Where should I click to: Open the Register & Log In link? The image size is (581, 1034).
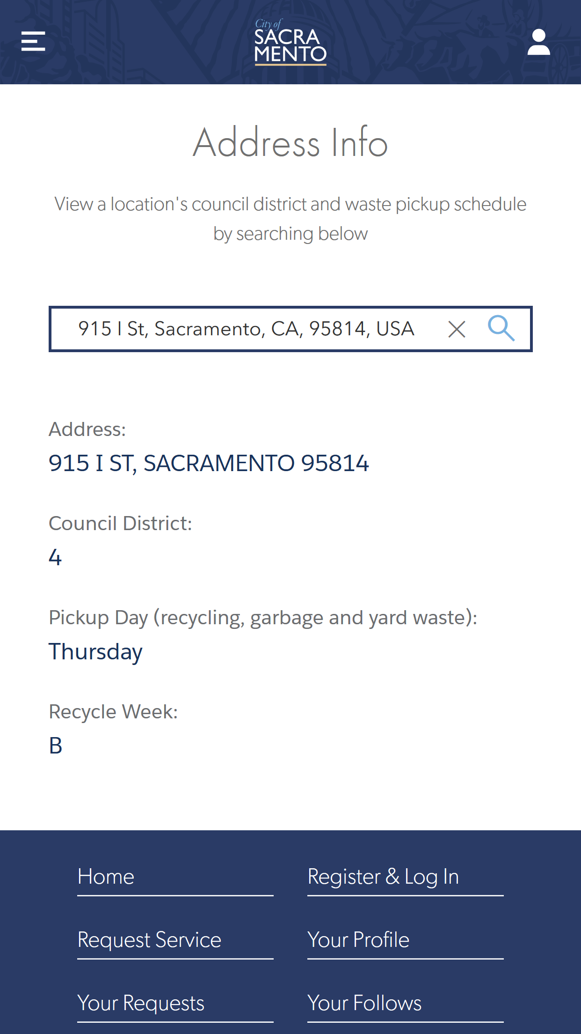[x=383, y=877]
